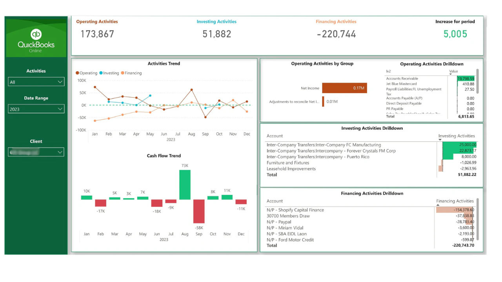Screen dimensions: 502x282
Task: Click the Date Range chevron arrow
Action: click(x=60, y=109)
